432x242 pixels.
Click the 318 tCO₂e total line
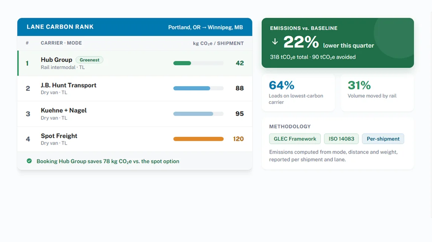point(313,57)
